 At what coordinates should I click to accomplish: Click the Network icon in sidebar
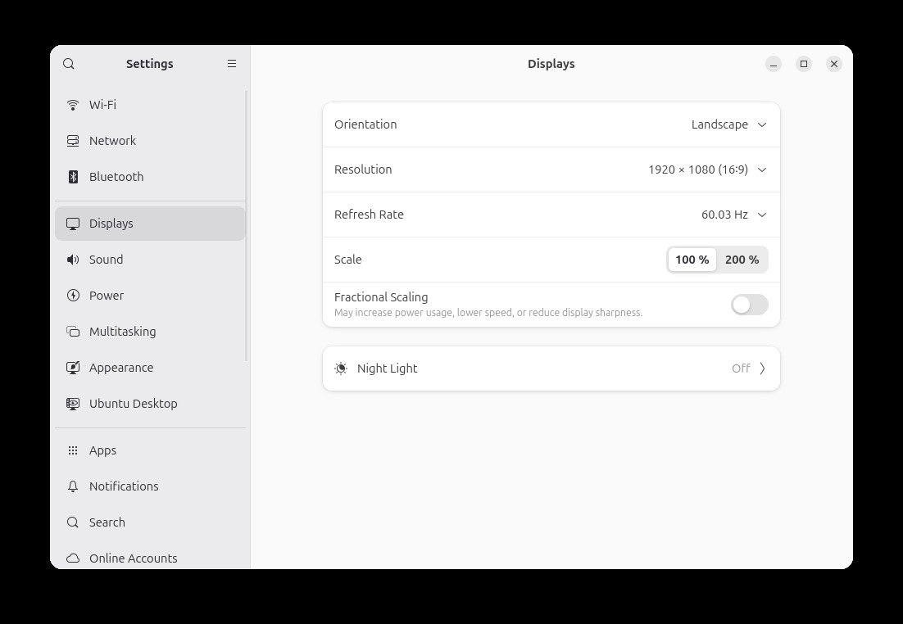point(73,141)
